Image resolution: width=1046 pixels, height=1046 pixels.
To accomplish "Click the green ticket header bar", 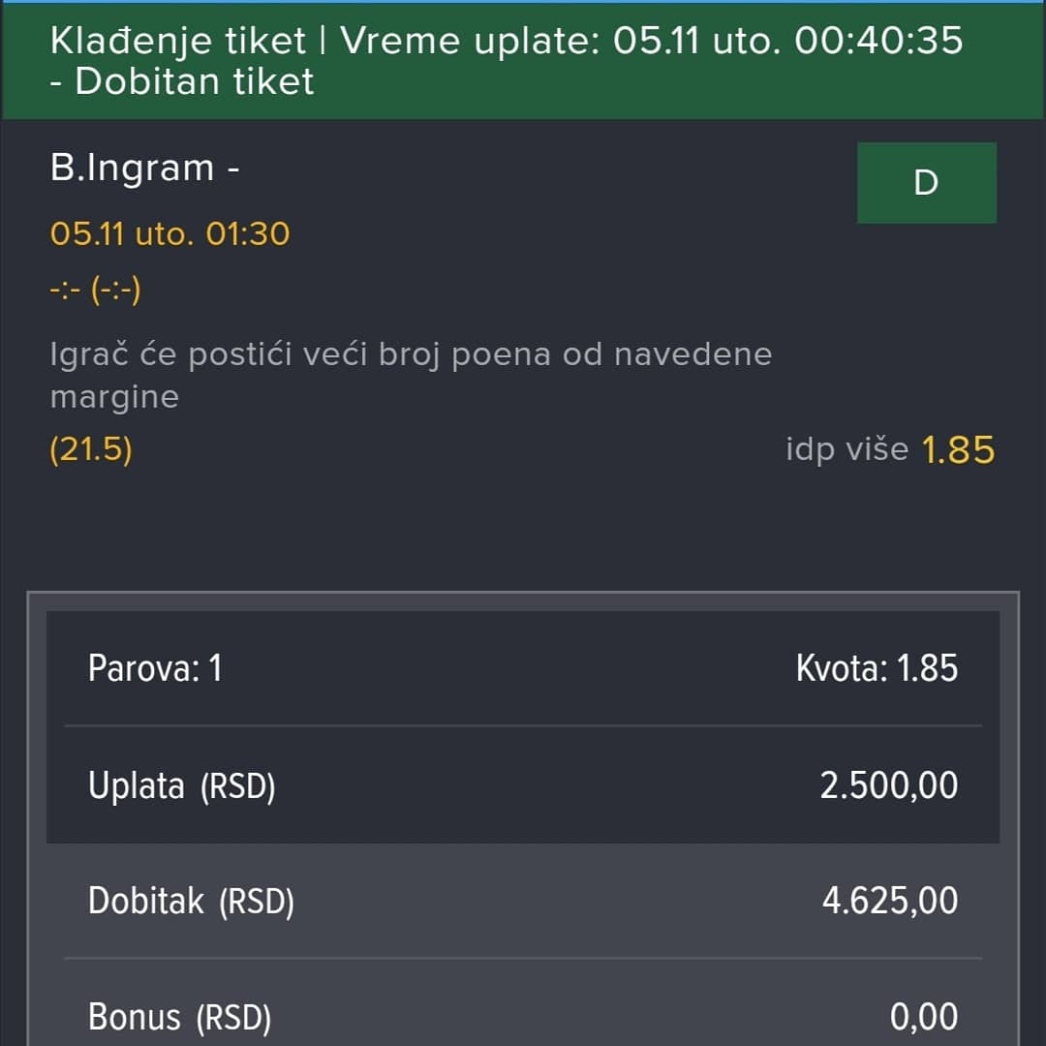I will pyautogui.click(x=523, y=61).
